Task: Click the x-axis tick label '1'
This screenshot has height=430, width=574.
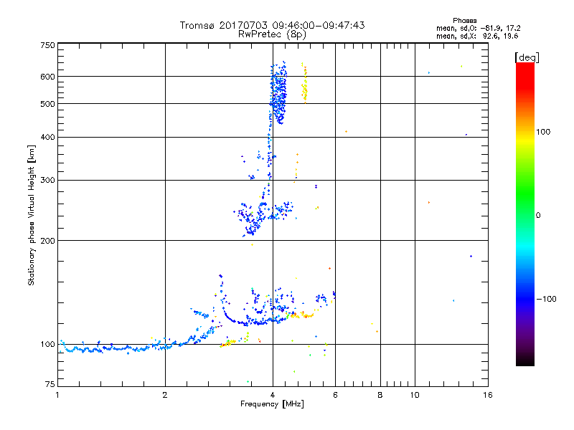Action: (57, 395)
